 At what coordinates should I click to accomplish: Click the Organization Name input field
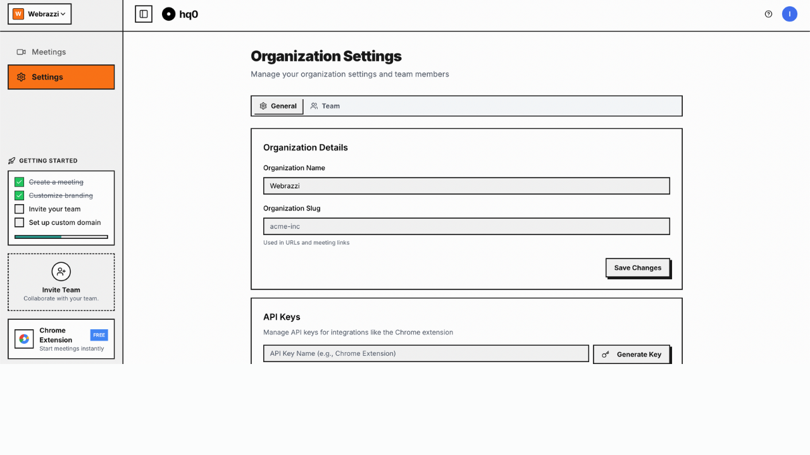[x=466, y=185]
